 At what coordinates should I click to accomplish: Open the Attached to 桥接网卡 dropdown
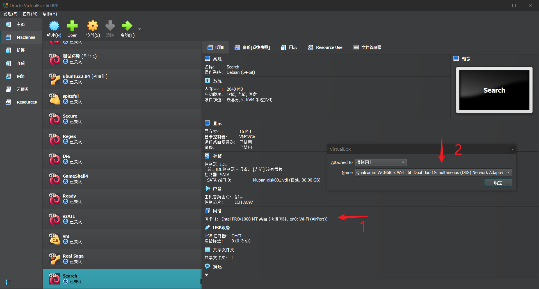(381, 162)
